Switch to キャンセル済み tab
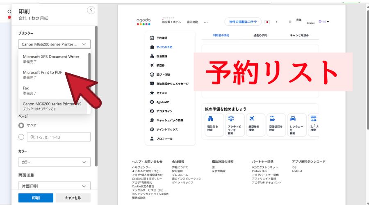 click(x=299, y=35)
